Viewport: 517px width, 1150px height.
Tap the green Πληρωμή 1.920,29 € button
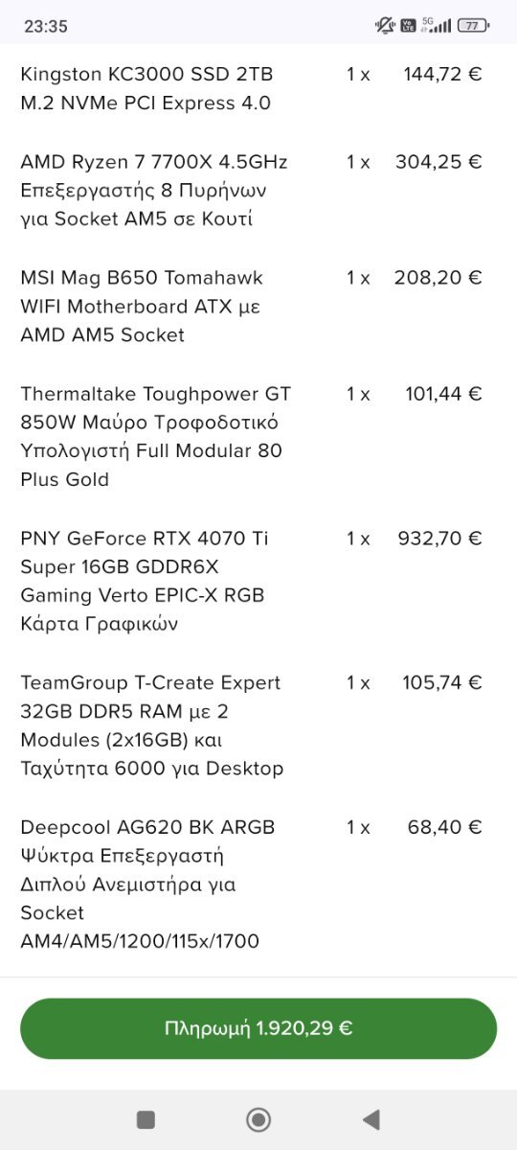pos(258,1028)
